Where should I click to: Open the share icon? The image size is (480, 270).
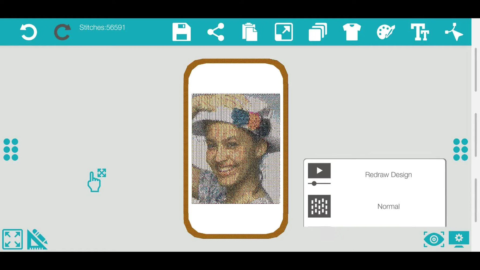coord(216,32)
